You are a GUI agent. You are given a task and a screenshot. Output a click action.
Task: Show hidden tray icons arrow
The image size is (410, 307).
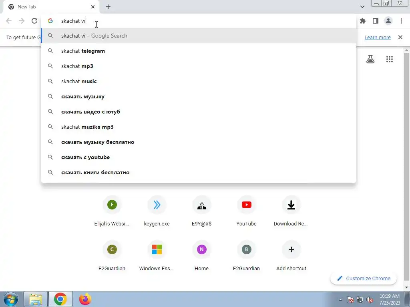coord(340,299)
